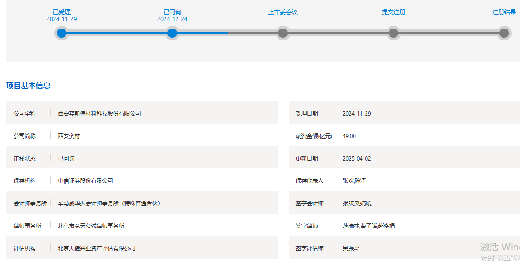Select the 上市委会议 stage label

pos(283,12)
